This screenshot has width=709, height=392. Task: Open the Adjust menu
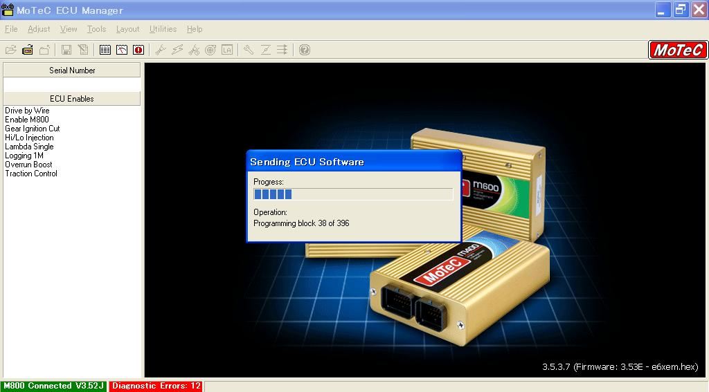pyautogui.click(x=39, y=29)
